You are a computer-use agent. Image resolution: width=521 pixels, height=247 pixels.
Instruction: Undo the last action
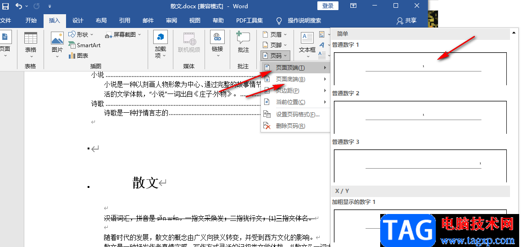point(19,6)
